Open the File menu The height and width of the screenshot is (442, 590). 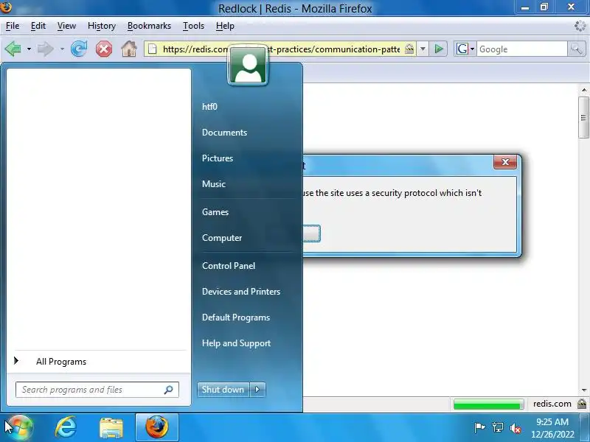[x=13, y=26]
